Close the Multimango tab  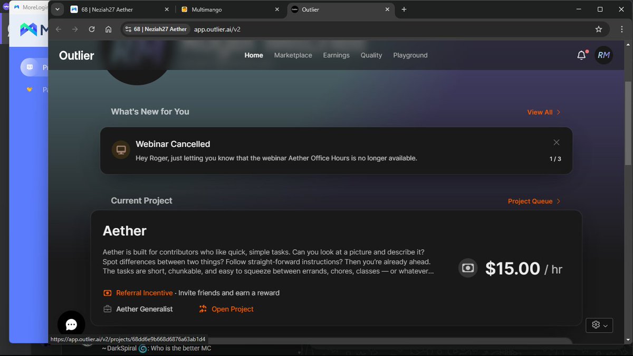[x=277, y=9]
